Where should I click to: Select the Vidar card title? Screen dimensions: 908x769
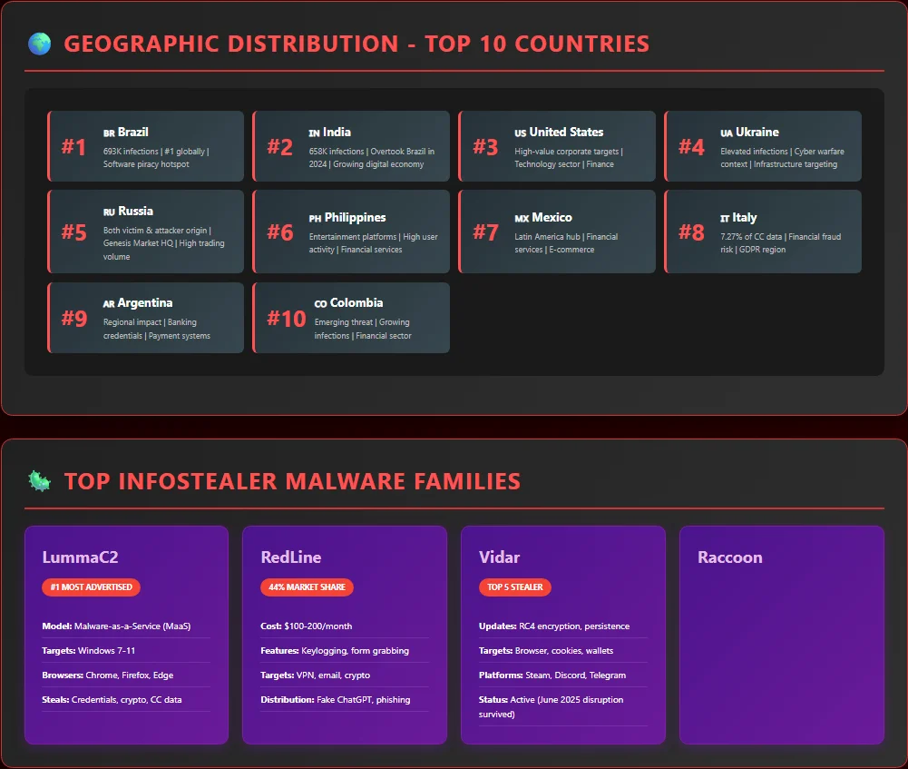tap(499, 557)
